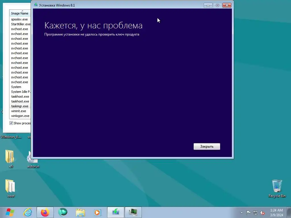Select winlogon.exe process row
This screenshot has width=291, height=218.
pyautogui.click(x=20, y=116)
